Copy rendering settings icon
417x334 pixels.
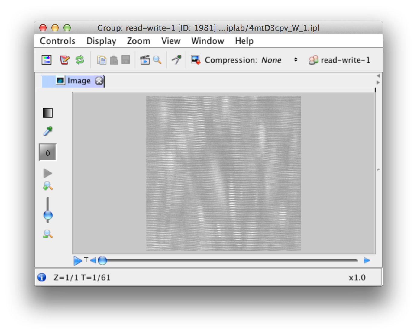tap(102, 60)
